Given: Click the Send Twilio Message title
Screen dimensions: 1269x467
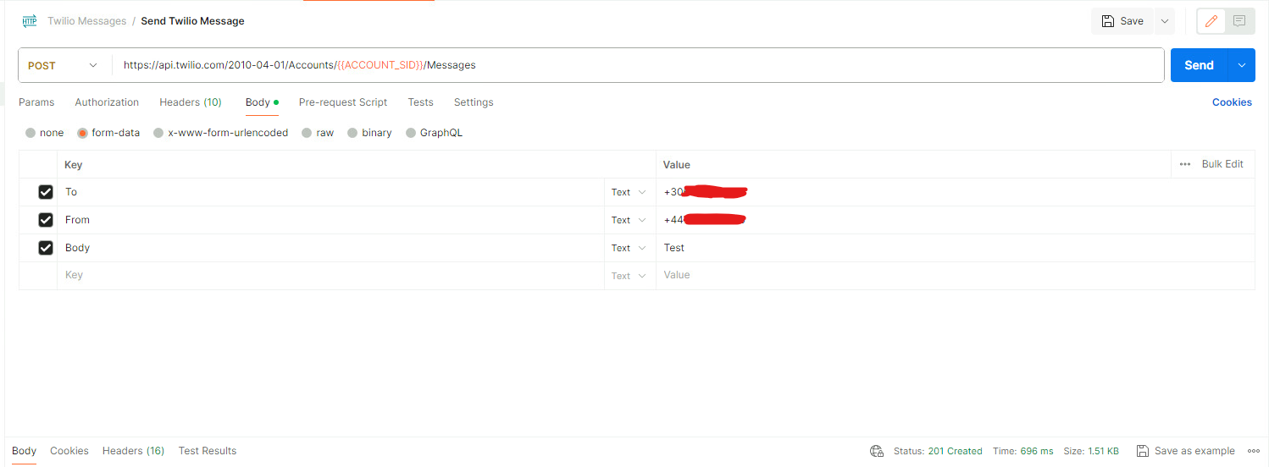Looking at the screenshot, I should pos(192,21).
